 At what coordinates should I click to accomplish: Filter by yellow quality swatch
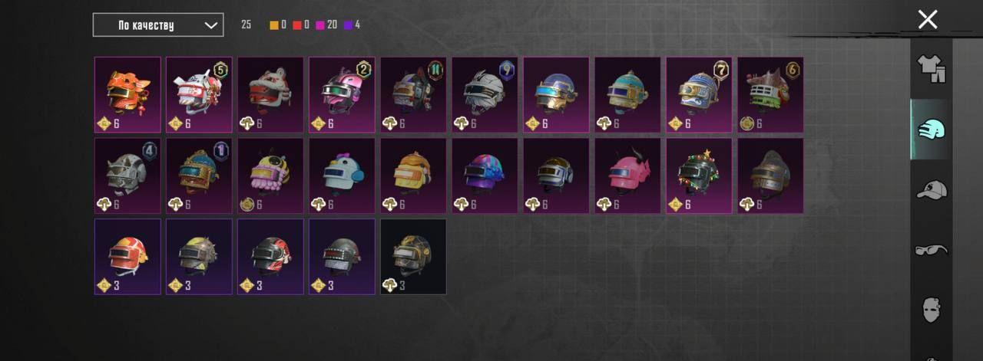coord(274,25)
